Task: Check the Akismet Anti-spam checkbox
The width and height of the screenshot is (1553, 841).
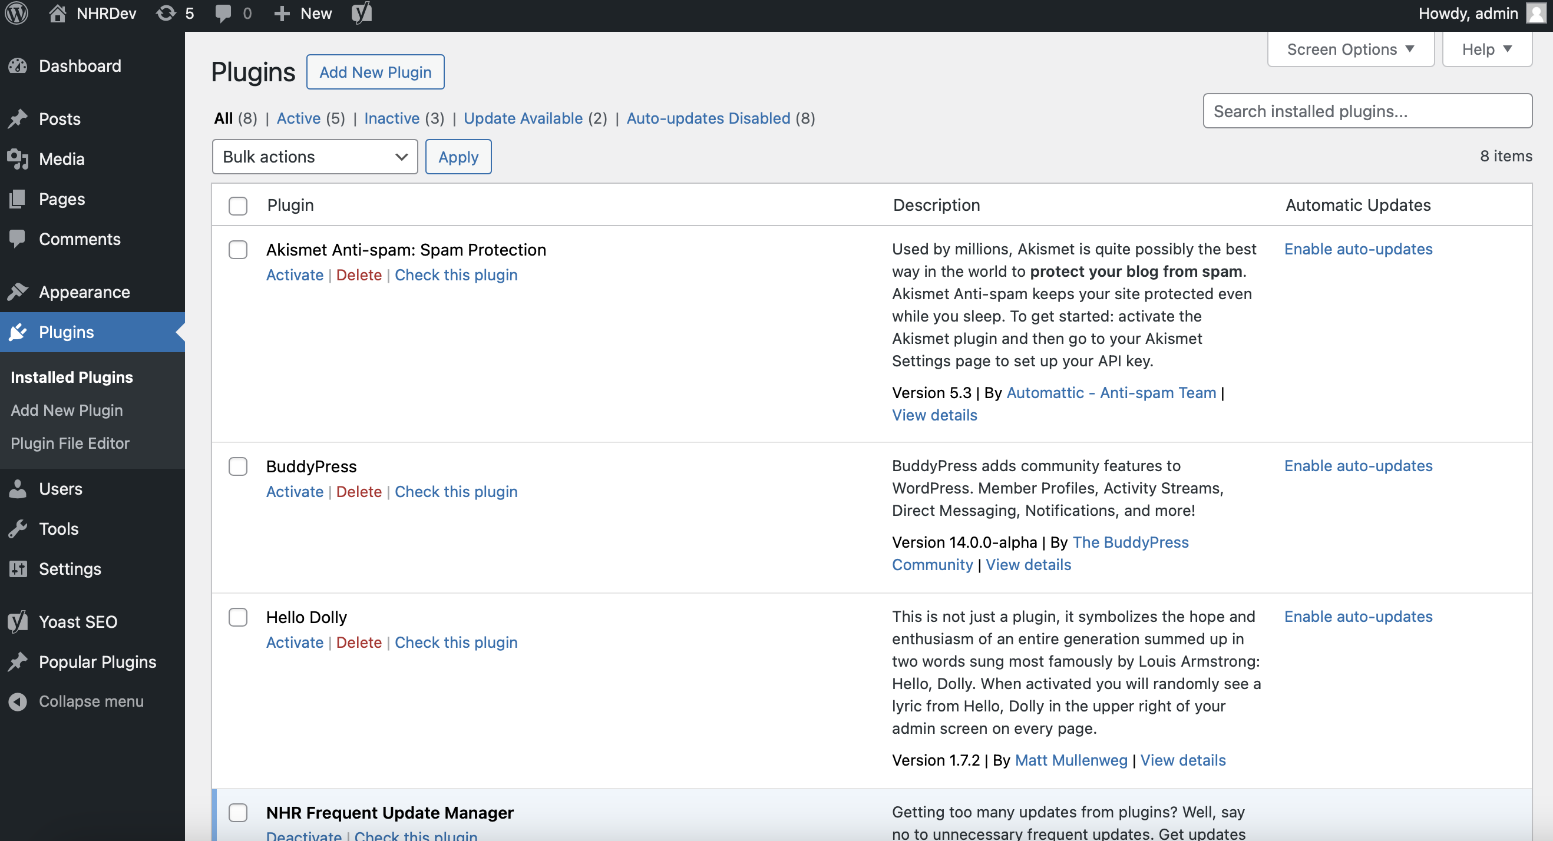Action: (238, 250)
